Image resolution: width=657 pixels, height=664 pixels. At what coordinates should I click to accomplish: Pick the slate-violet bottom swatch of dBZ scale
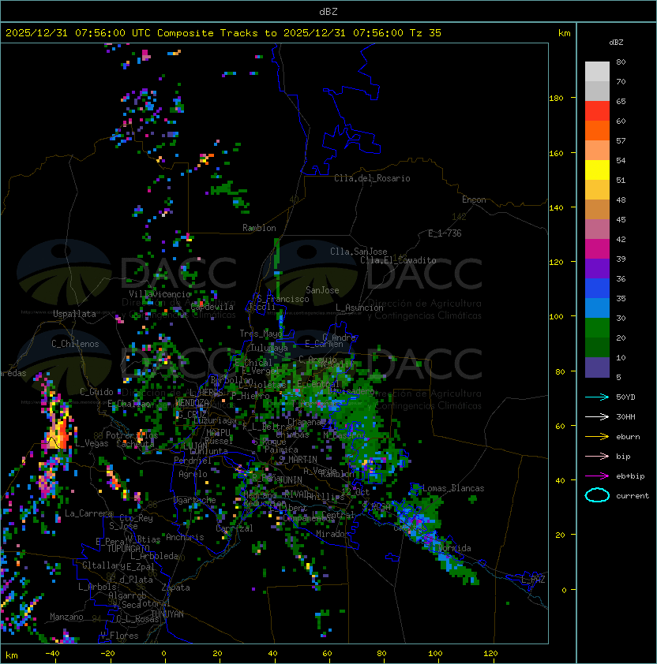coord(597,367)
